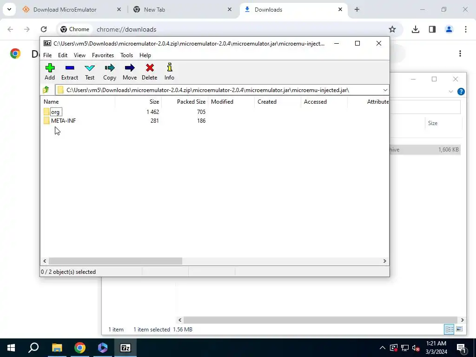Open the Windows Start menu
The height and width of the screenshot is (357, 476).
coord(11,348)
